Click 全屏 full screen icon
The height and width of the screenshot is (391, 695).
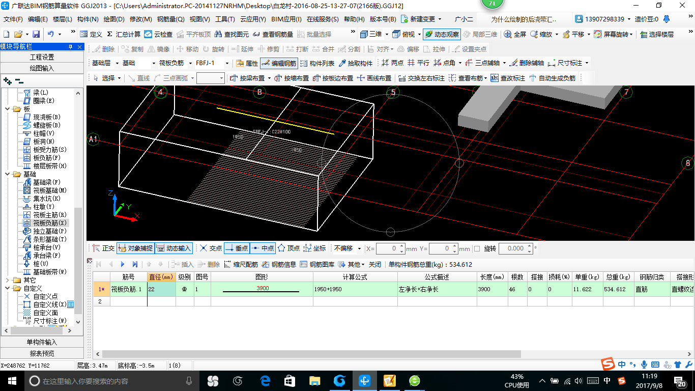(515, 34)
